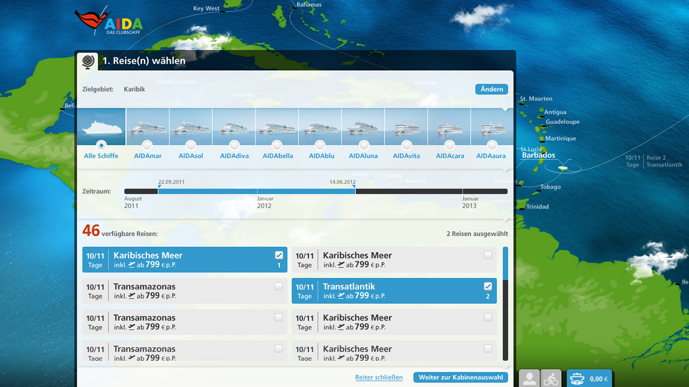Select the AIDAblu radio button

(x=320, y=145)
